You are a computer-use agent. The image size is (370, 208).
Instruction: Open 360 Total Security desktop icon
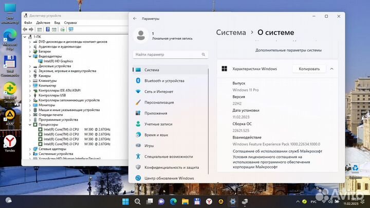click(10, 93)
